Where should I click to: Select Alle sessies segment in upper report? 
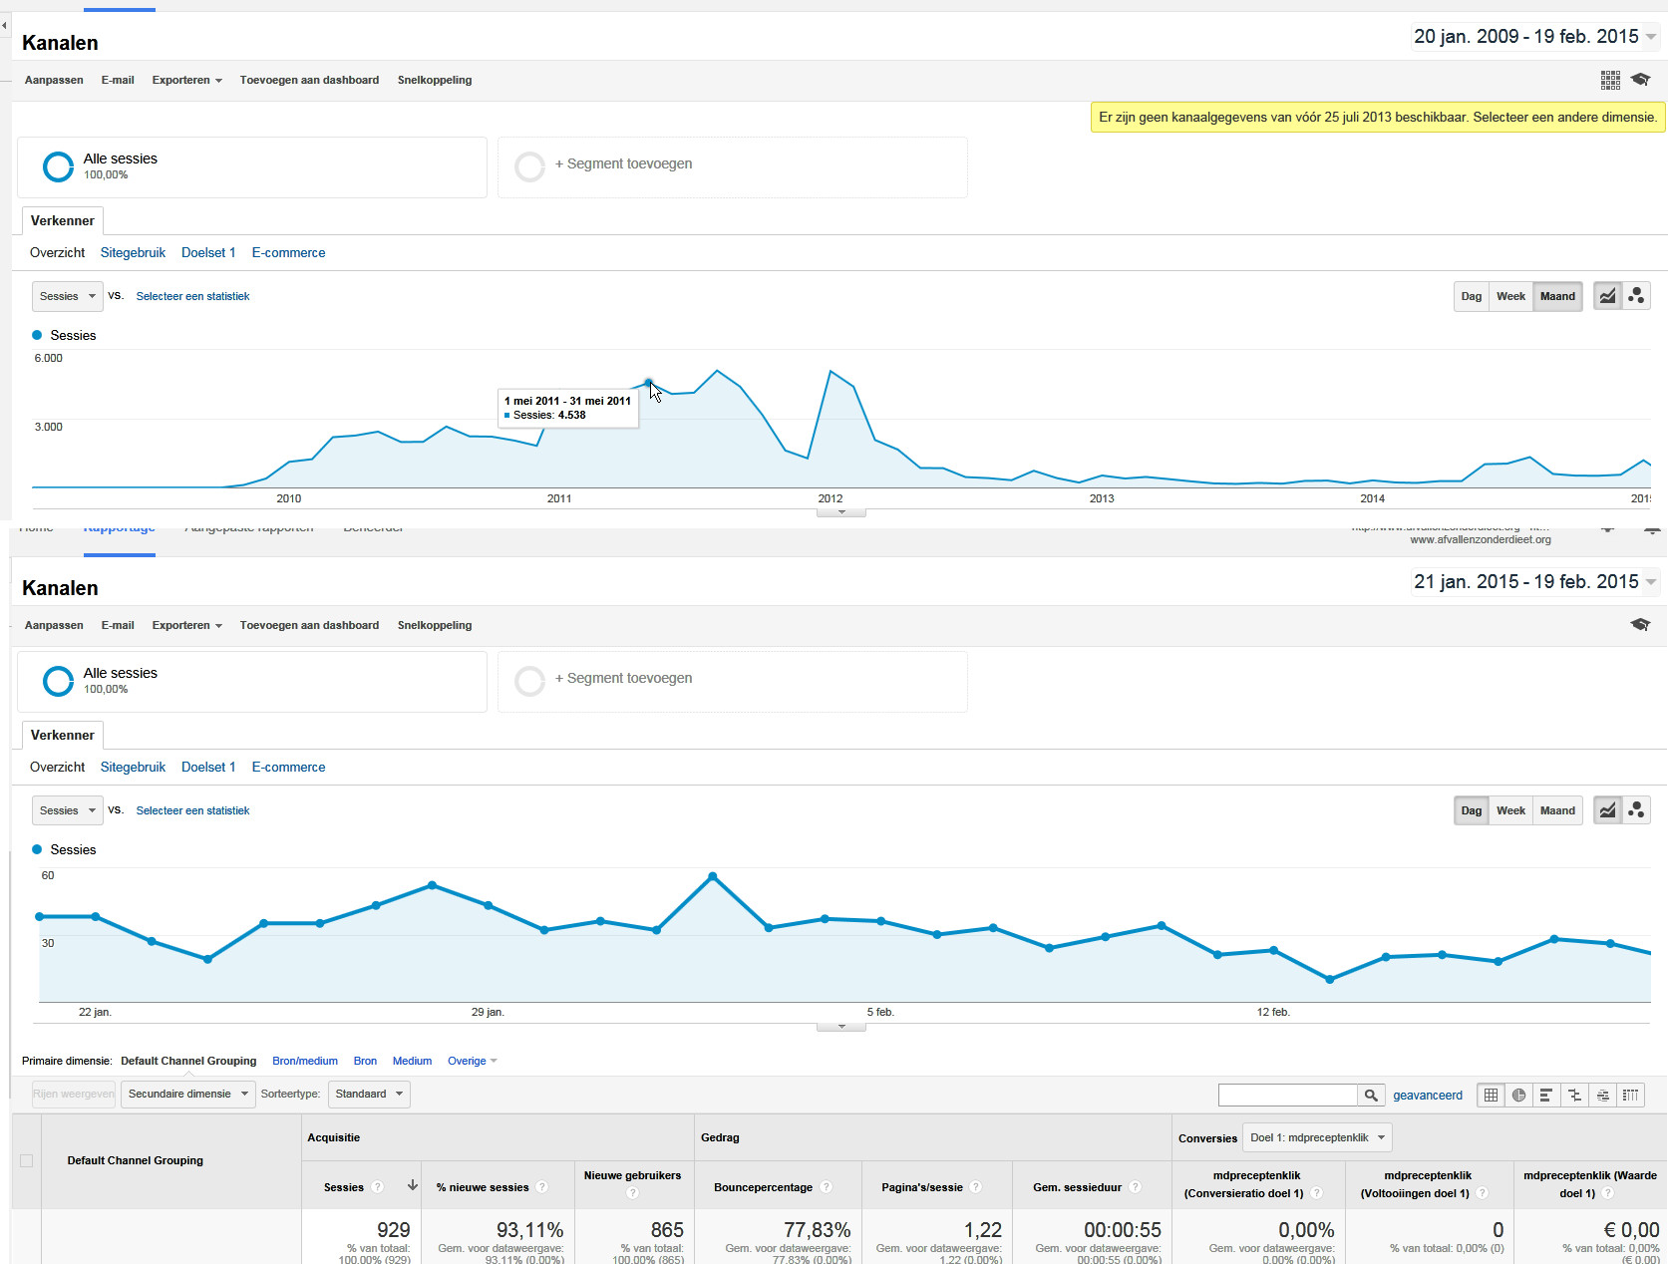[251, 167]
